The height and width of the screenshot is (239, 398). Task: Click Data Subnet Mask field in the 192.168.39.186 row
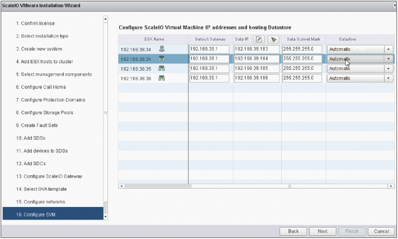[x=302, y=78]
